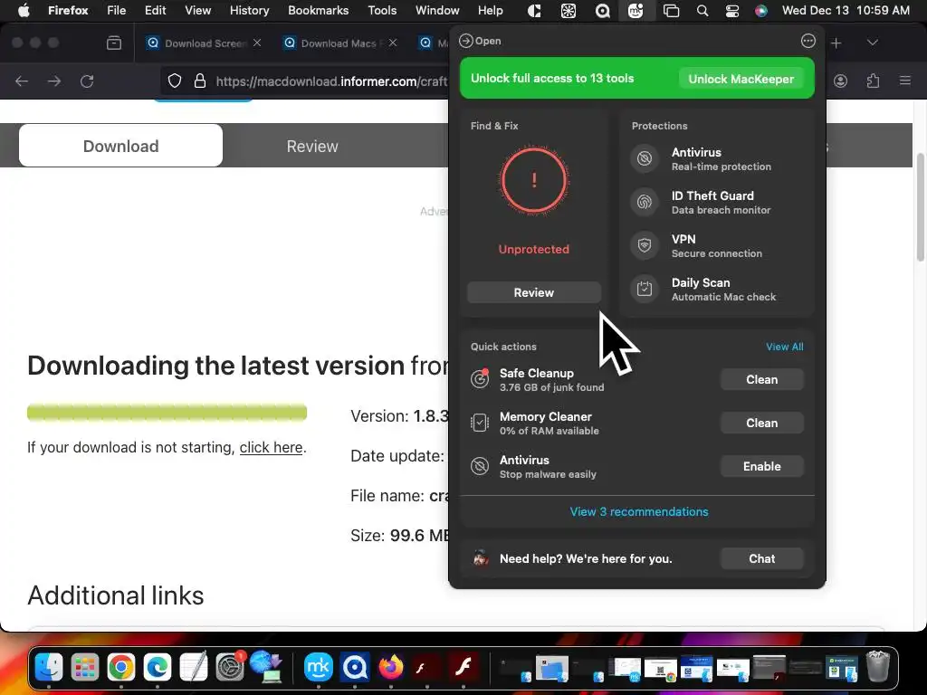Click site security padlock icon
The width and height of the screenshot is (927, 695).
coord(200,81)
